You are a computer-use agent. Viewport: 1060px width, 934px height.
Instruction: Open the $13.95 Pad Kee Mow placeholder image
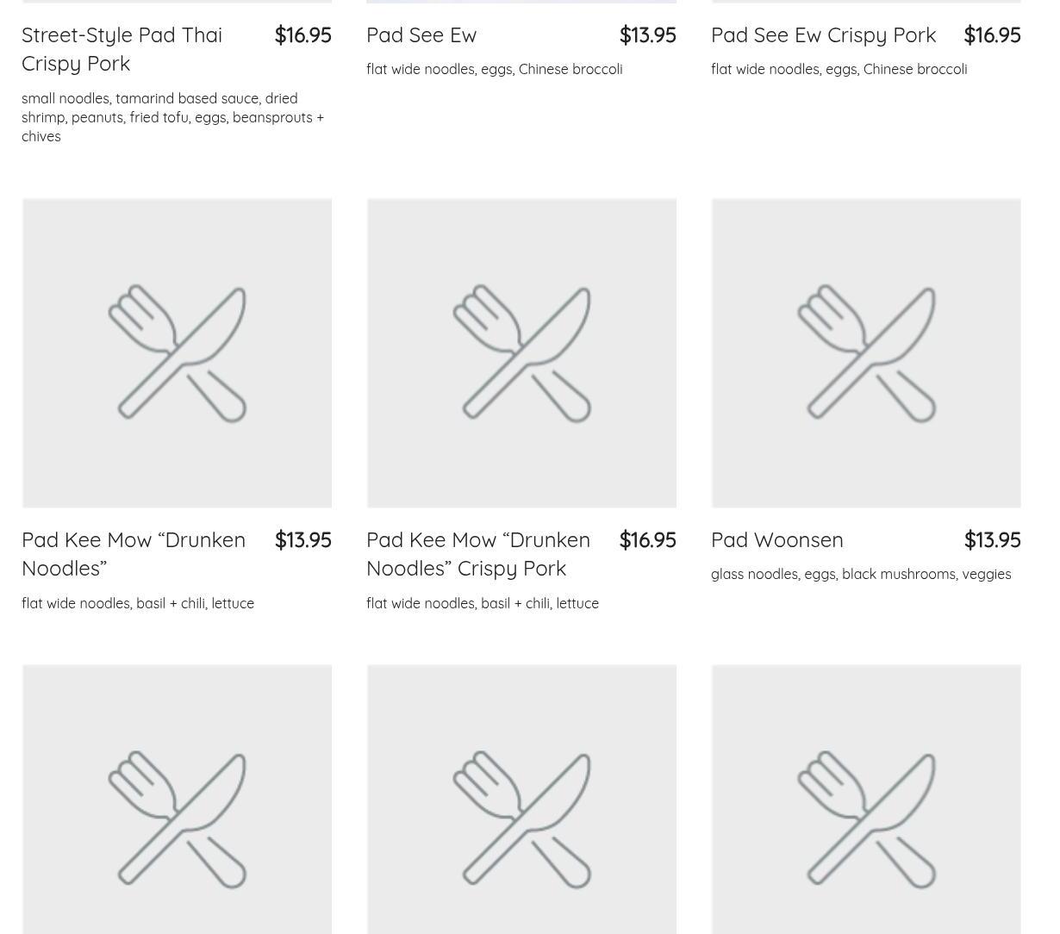177,353
